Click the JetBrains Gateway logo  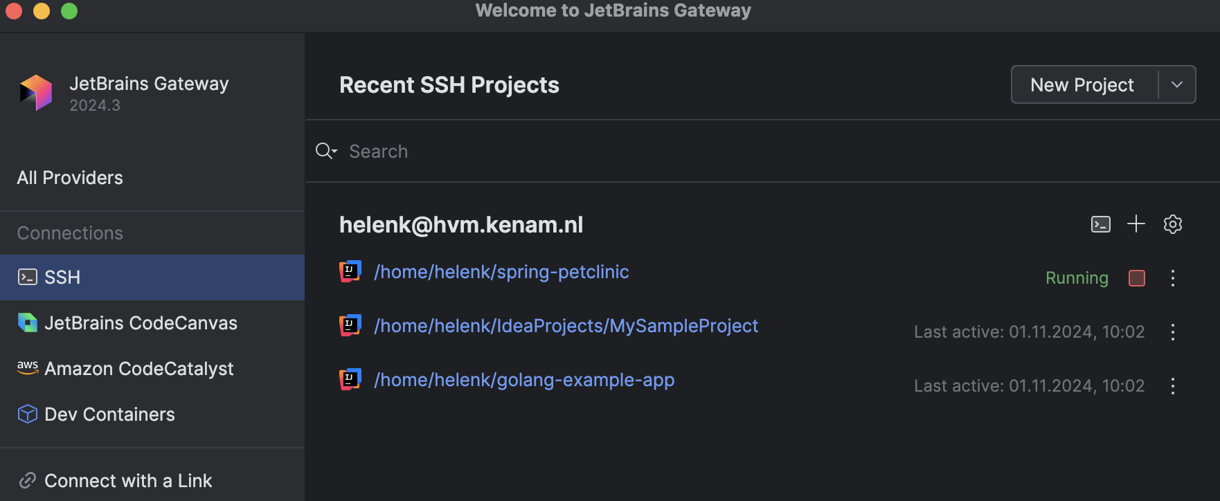[x=36, y=93]
